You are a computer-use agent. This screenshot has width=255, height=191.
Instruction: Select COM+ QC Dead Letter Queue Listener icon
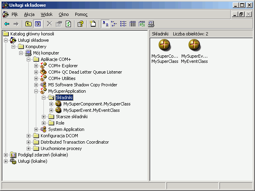tap(43, 72)
